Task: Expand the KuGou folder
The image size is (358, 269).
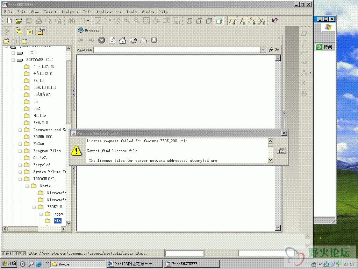Action: [20, 144]
